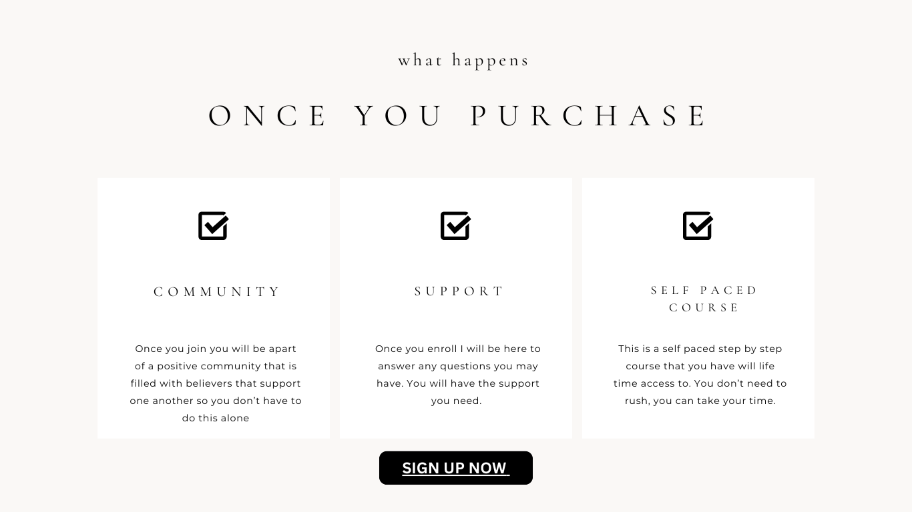This screenshot has height=512, width=912.
Task: Click the text 'do this alone'
Action: coord(216,418)
